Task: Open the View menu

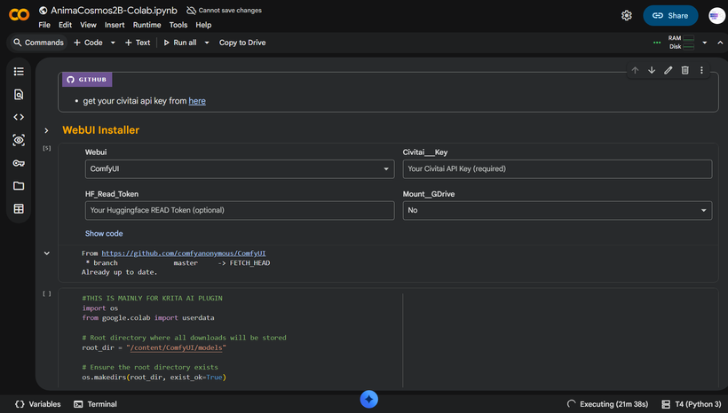Action: [x=88, y=25]
